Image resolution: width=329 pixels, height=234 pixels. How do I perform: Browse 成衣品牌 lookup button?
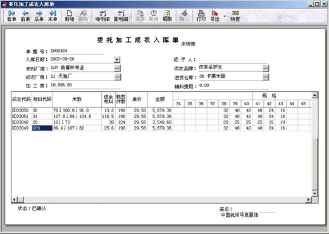point(266,68)
